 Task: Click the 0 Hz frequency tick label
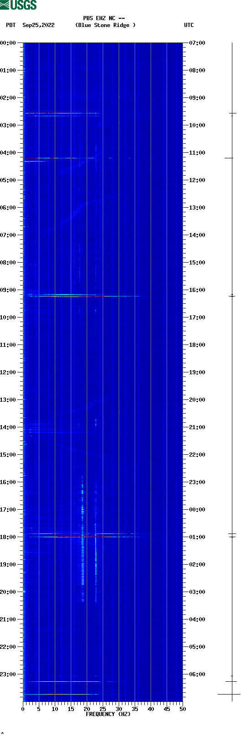click(x=23, y=709)
